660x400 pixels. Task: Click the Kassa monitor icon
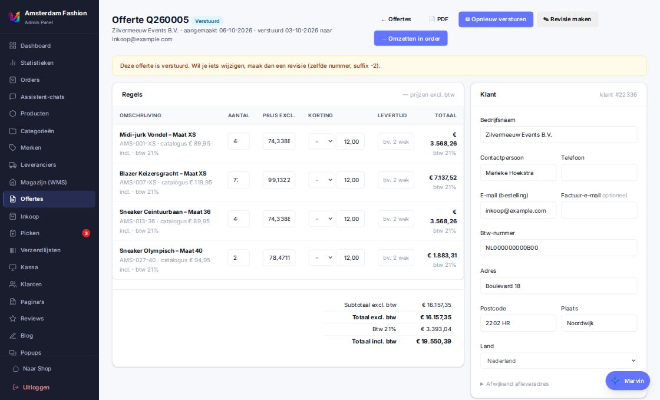point(12,267)
